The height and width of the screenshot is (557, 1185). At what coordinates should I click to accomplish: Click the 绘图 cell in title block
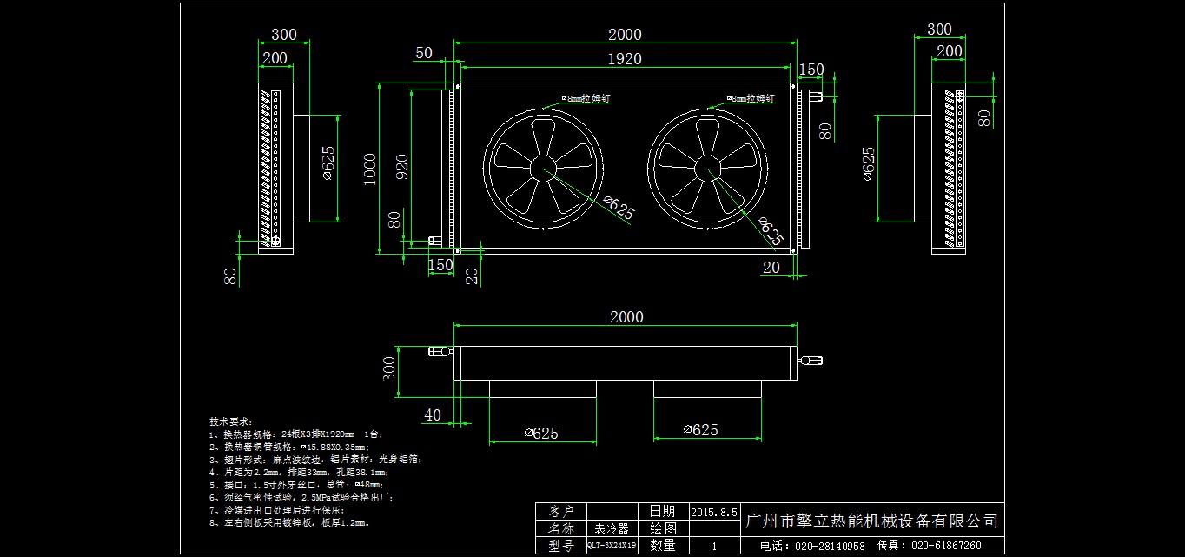(664, 528)
